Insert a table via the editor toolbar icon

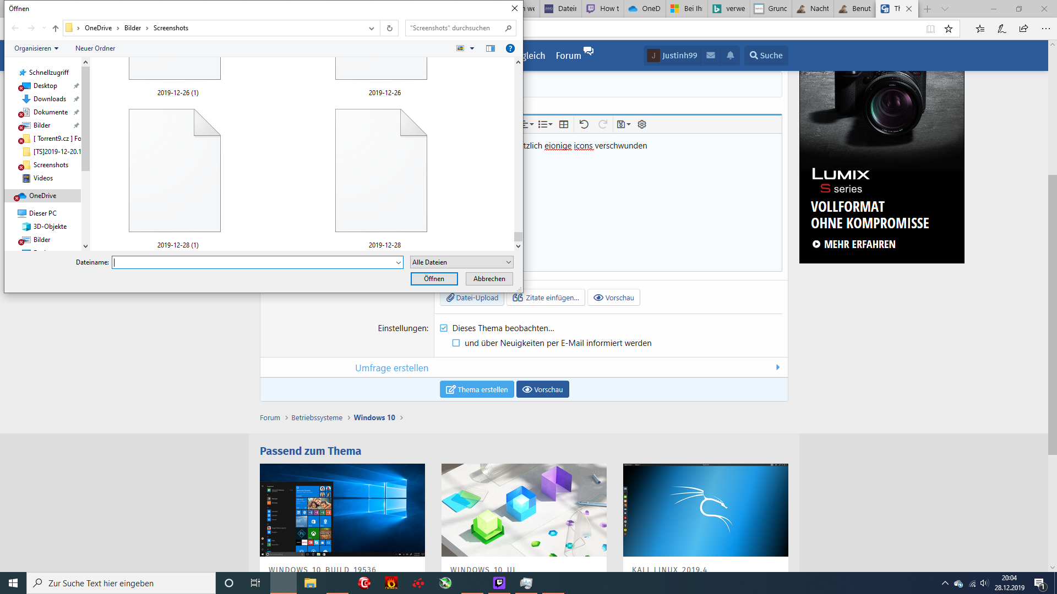[x=563, y=124]
